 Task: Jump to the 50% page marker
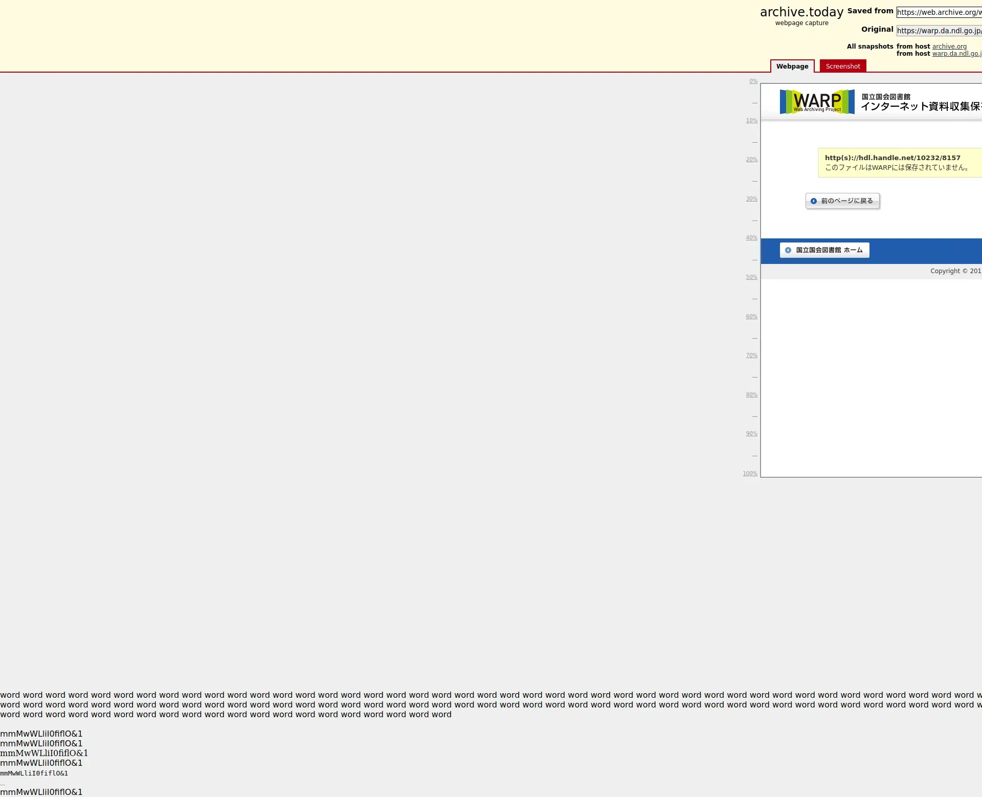(x=751, y=277)
